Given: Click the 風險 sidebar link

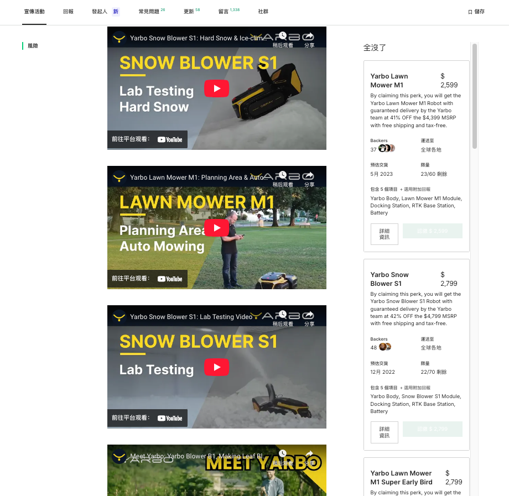Looking at the screenshot, I should point(33,46).
